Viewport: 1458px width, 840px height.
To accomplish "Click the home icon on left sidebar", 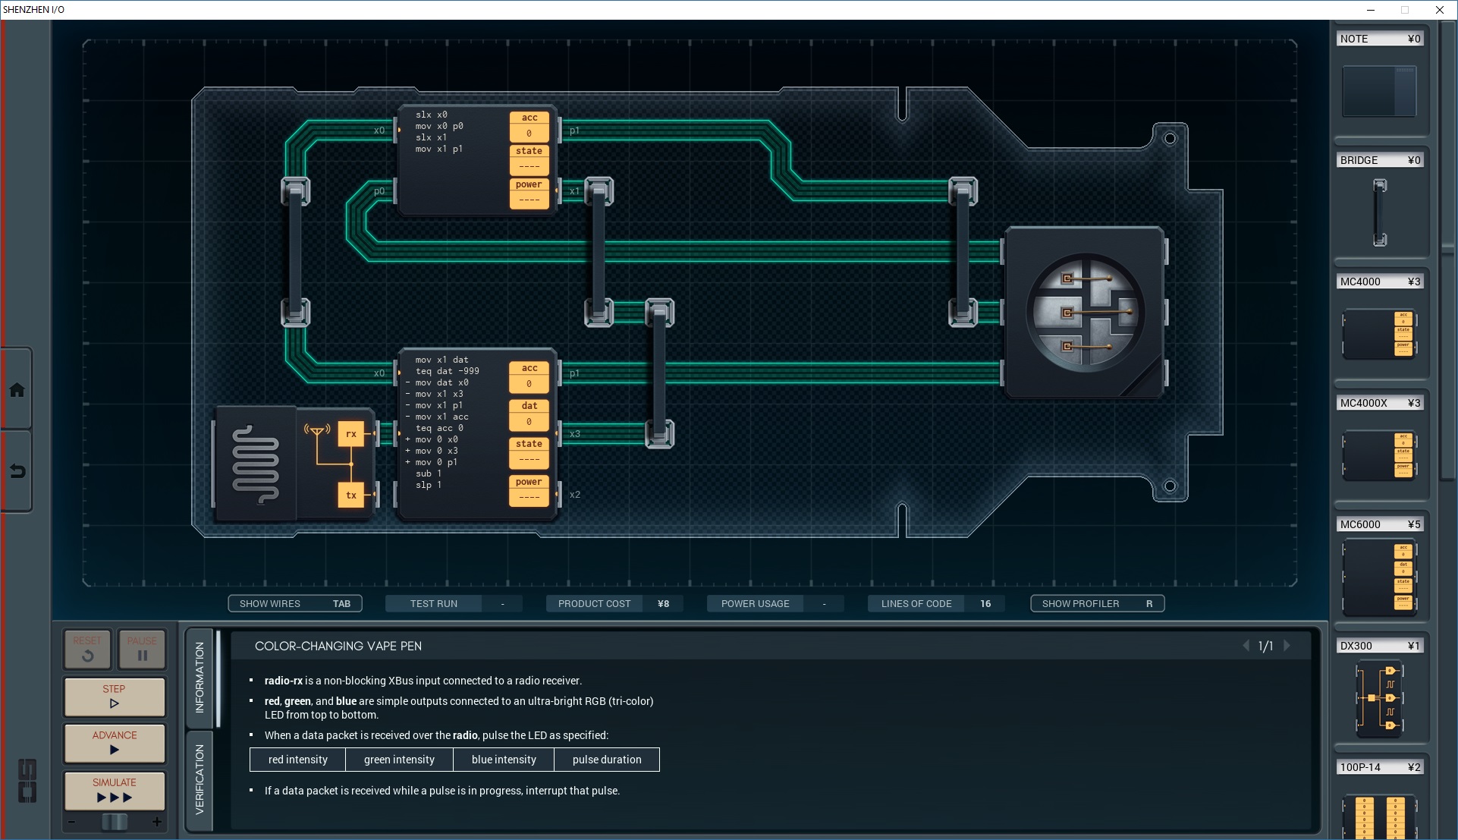I will [x=17, y=390].
